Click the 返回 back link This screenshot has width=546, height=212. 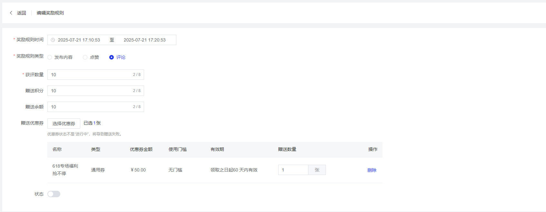(x=21, y=13)
